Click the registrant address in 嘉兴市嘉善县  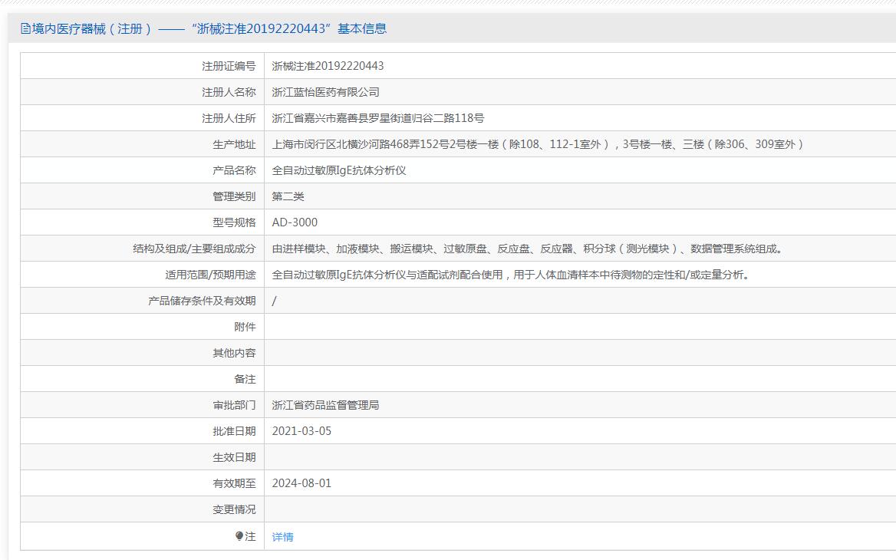point(377,118)
